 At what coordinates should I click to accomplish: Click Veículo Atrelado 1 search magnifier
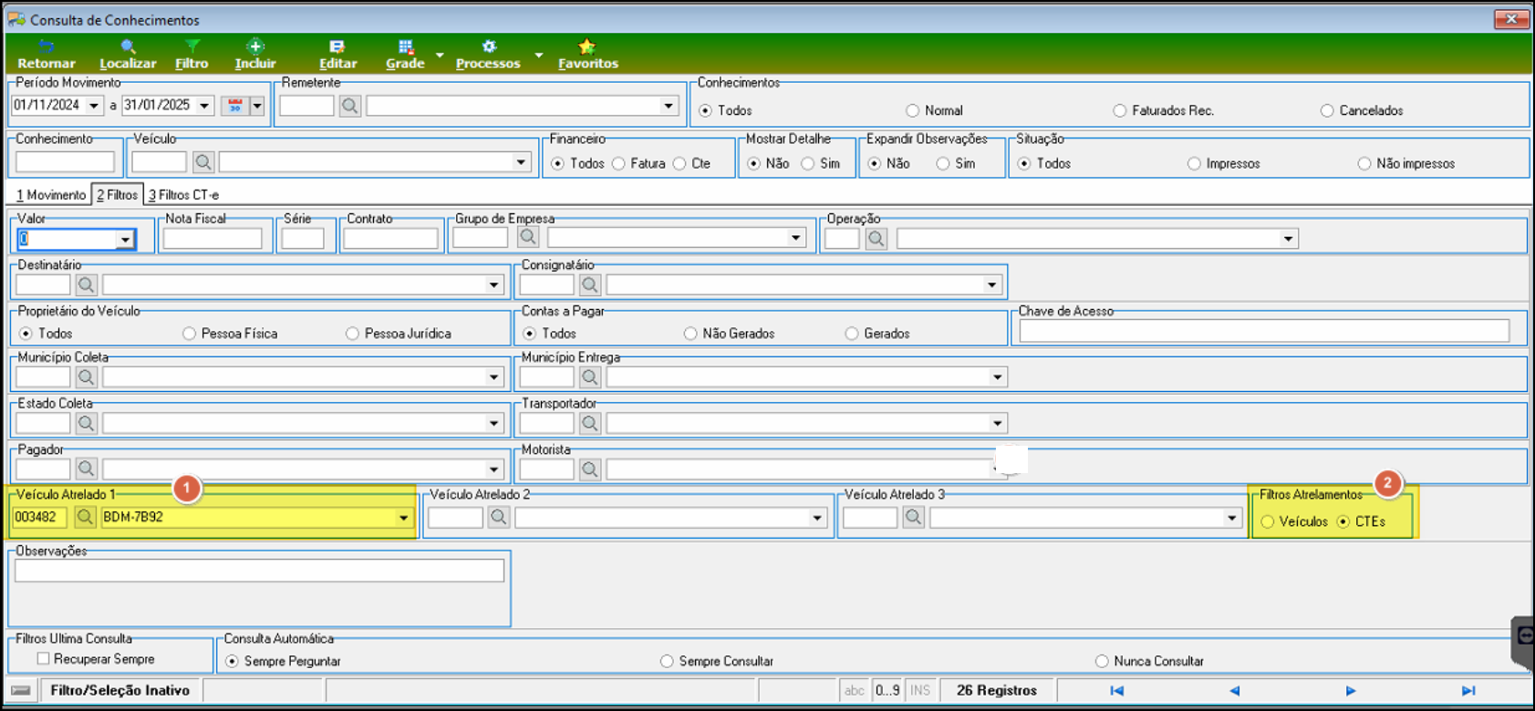(85, 517)
